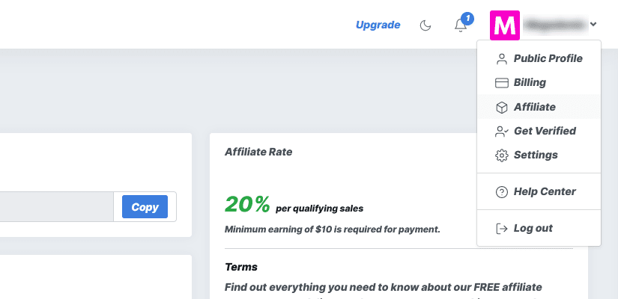618x299 pixels.
Task: Open Public Profile from the menu
Action: click(x=539, y=58)
